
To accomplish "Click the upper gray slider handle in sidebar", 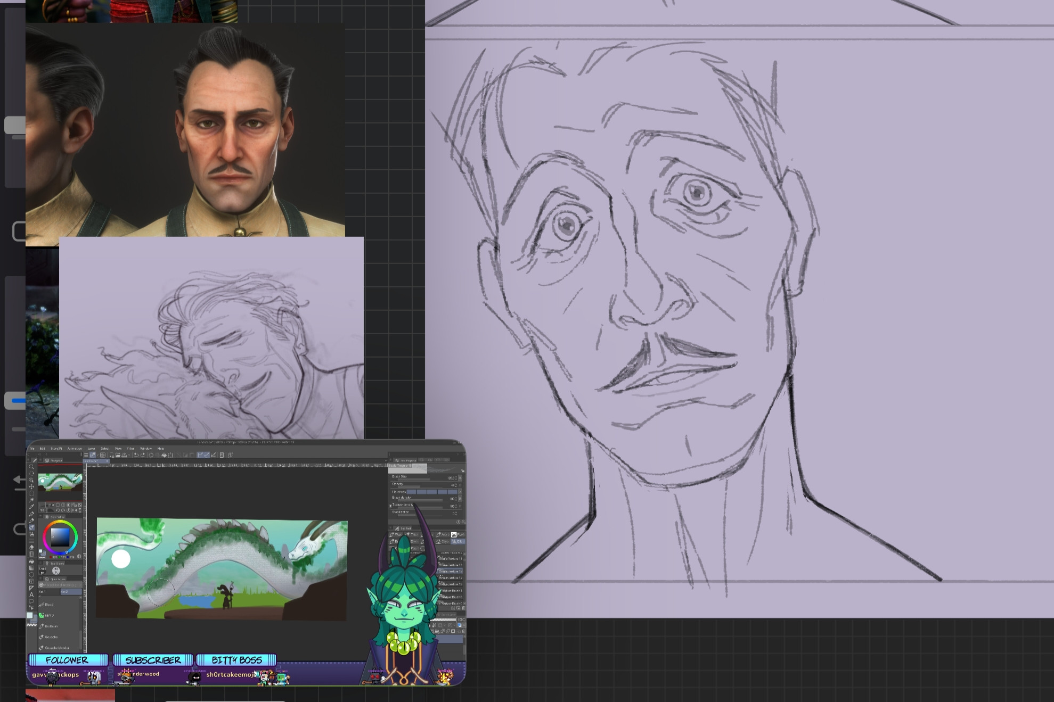I will [x=15, y=125].
